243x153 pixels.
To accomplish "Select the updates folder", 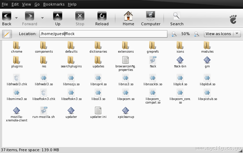I will coord(98,62).
